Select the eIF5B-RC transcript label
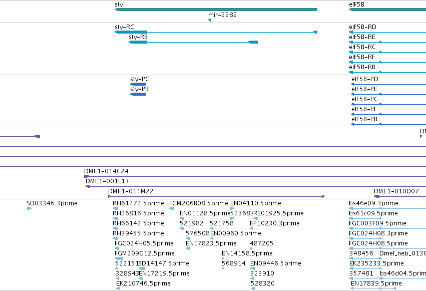The width and height of the screenshot is (426, 291). [362, 47]
